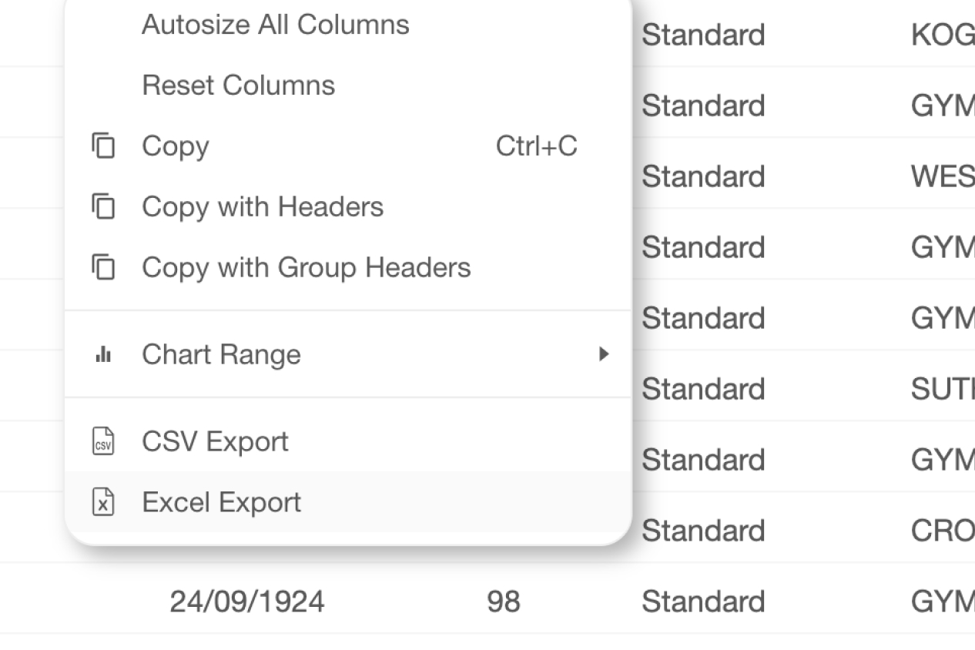Select the Excel Export text label
This screenshot has width=975, height=650.
(x=221, y=502)
